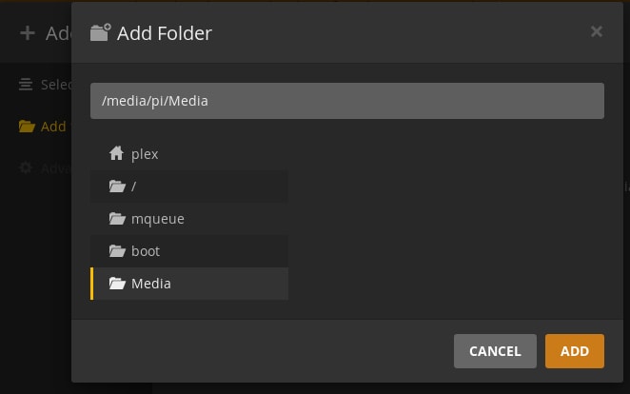The height and width of the screenshot is (394, 630).
Task: Click the boot folder icon
Action: (117, 251)
